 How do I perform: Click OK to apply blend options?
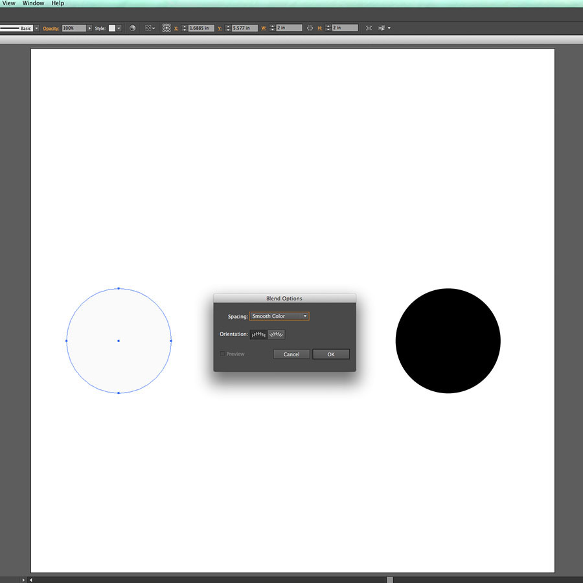tap(331, 354)
